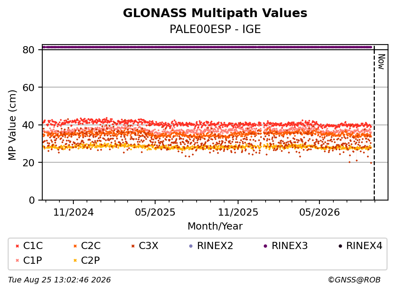396x292 pixels.
Task: Click the 05/2025 x-axis tick label
Action: (155, 212)
